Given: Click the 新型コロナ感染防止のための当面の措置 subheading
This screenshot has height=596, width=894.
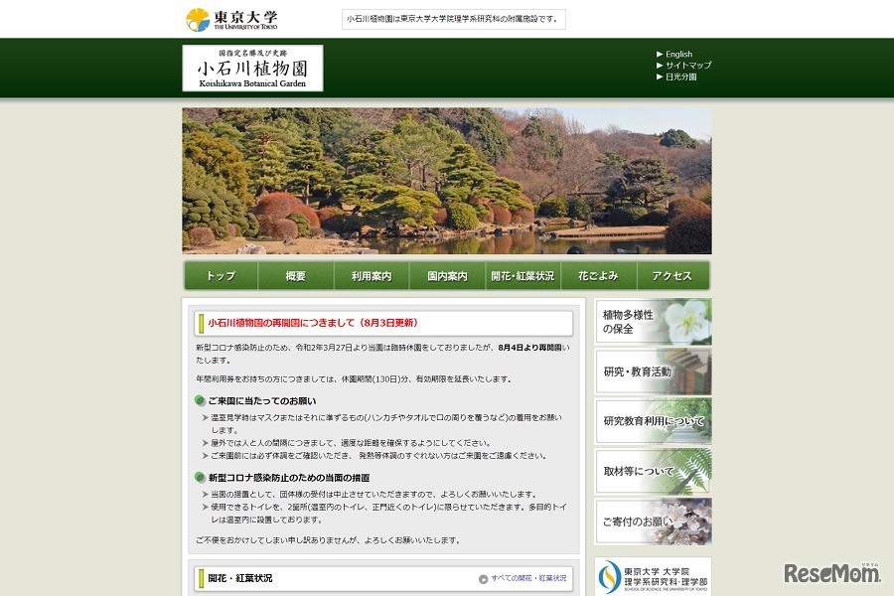Looking at the screenshot, I should [288, 478].
